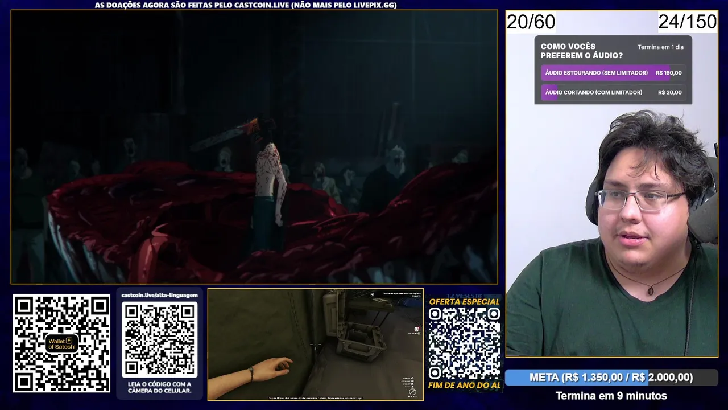Click the circular tool icon in game HUD
The height and width of the screenshot is (410, 728).
413,392
